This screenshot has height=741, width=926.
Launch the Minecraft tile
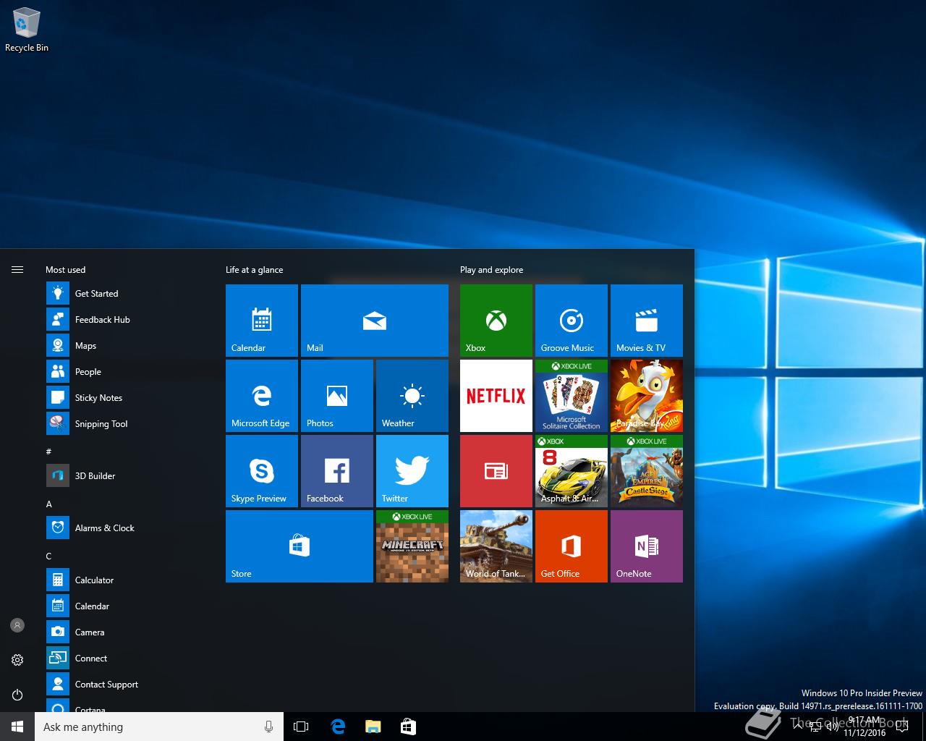(412, 546)
